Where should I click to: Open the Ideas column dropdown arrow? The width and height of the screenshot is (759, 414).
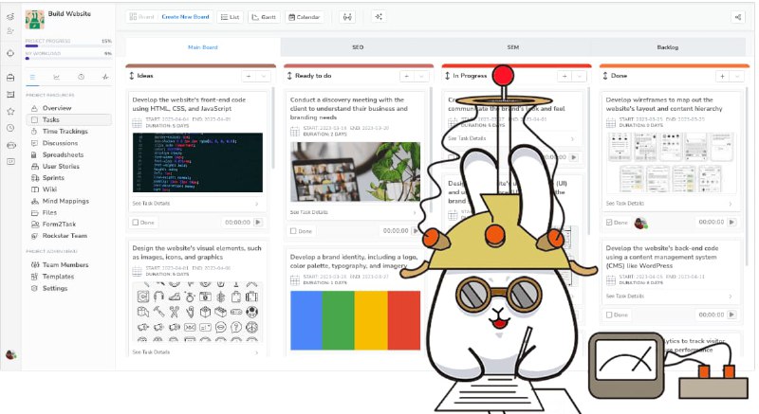coord(261,75)
